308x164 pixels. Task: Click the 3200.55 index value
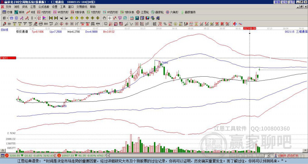[x=15, y=156]
